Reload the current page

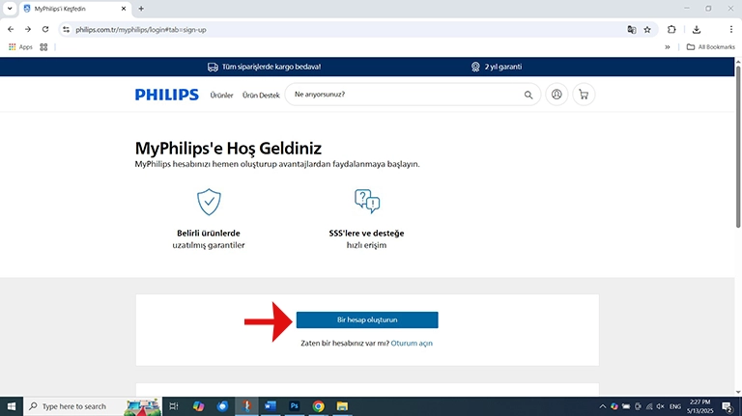45,29
